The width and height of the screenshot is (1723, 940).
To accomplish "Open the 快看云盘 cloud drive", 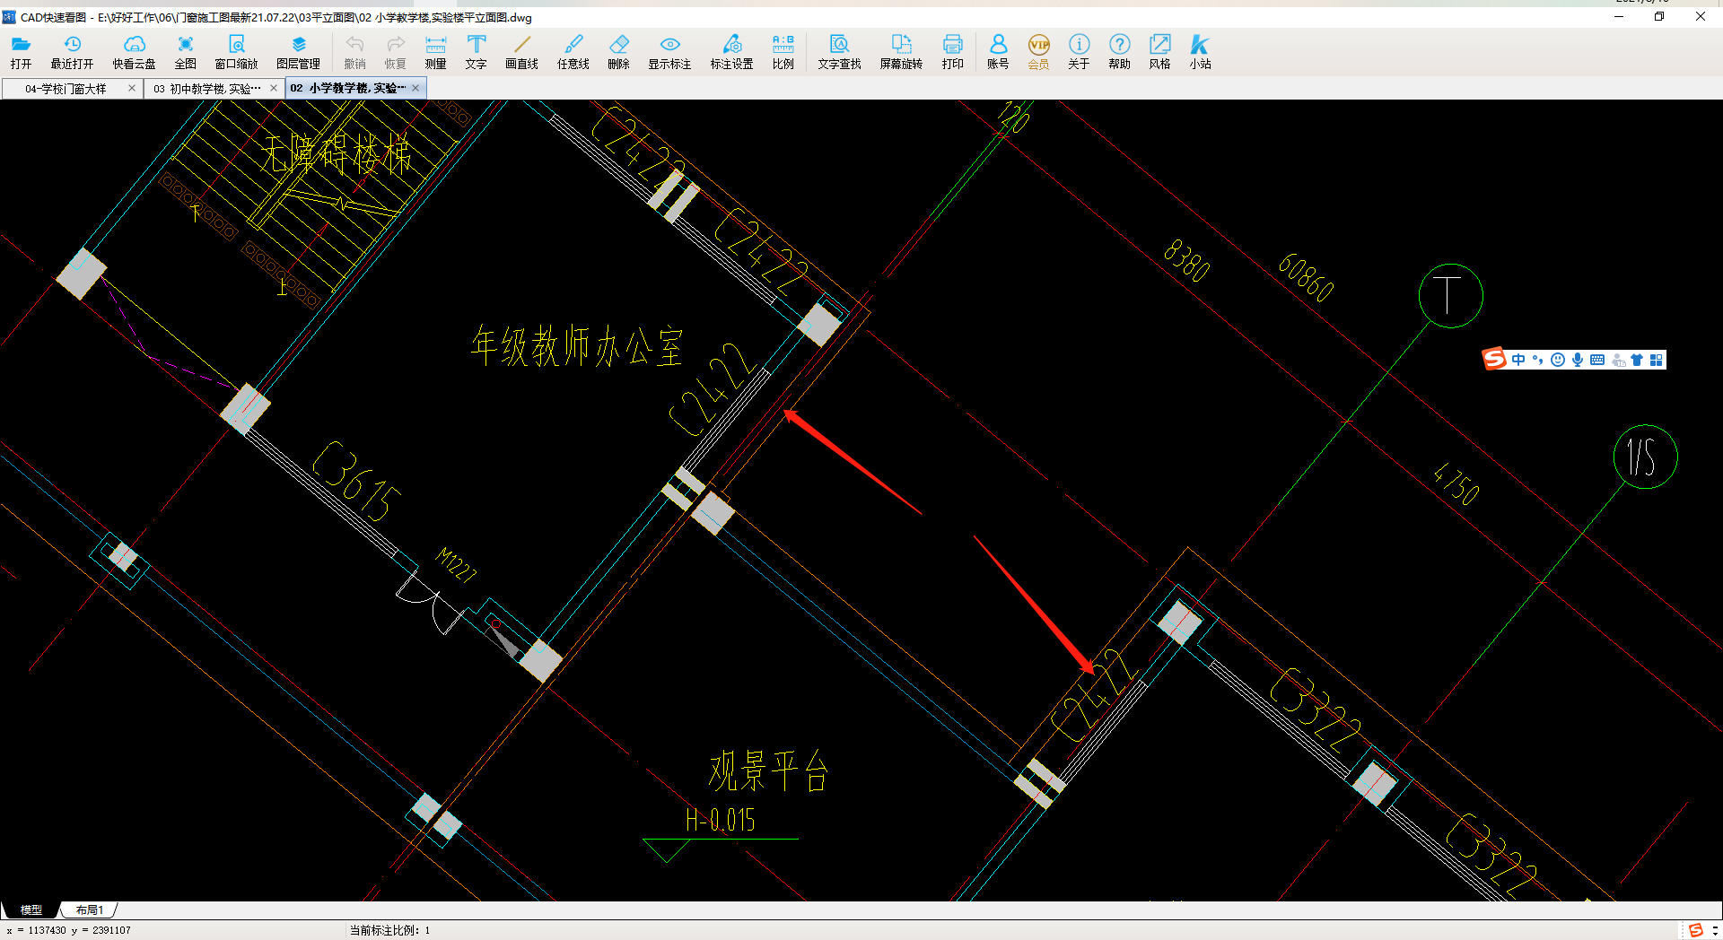I will pyautogui.click(x=134, y=52).
